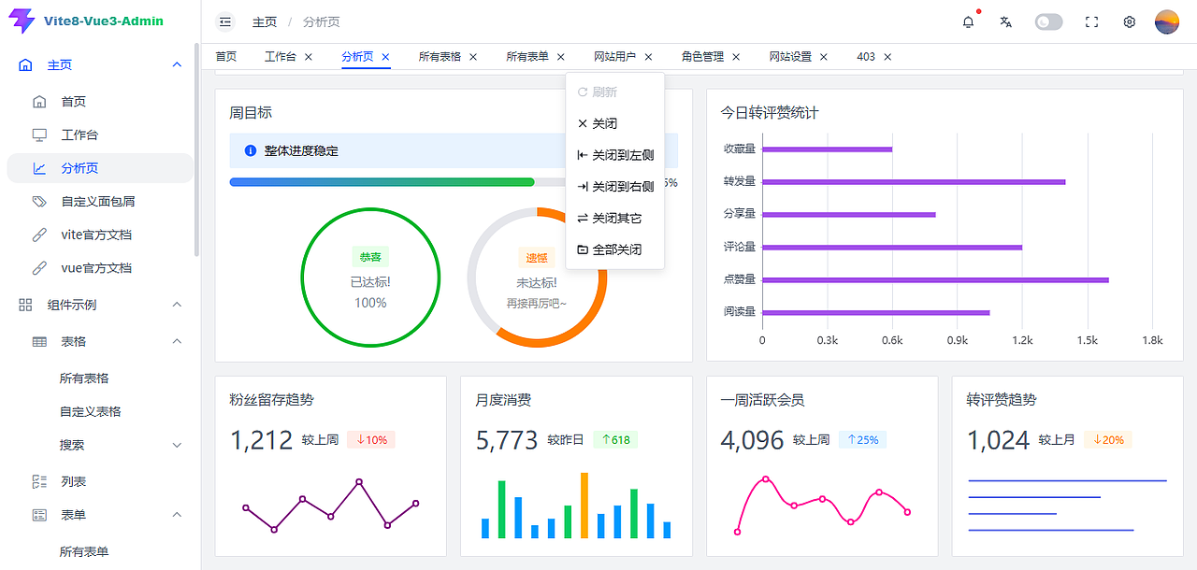The image size is (1197, 570).
Task: Switch to the 角色管理 tab
Action: (x=702, y=57)
